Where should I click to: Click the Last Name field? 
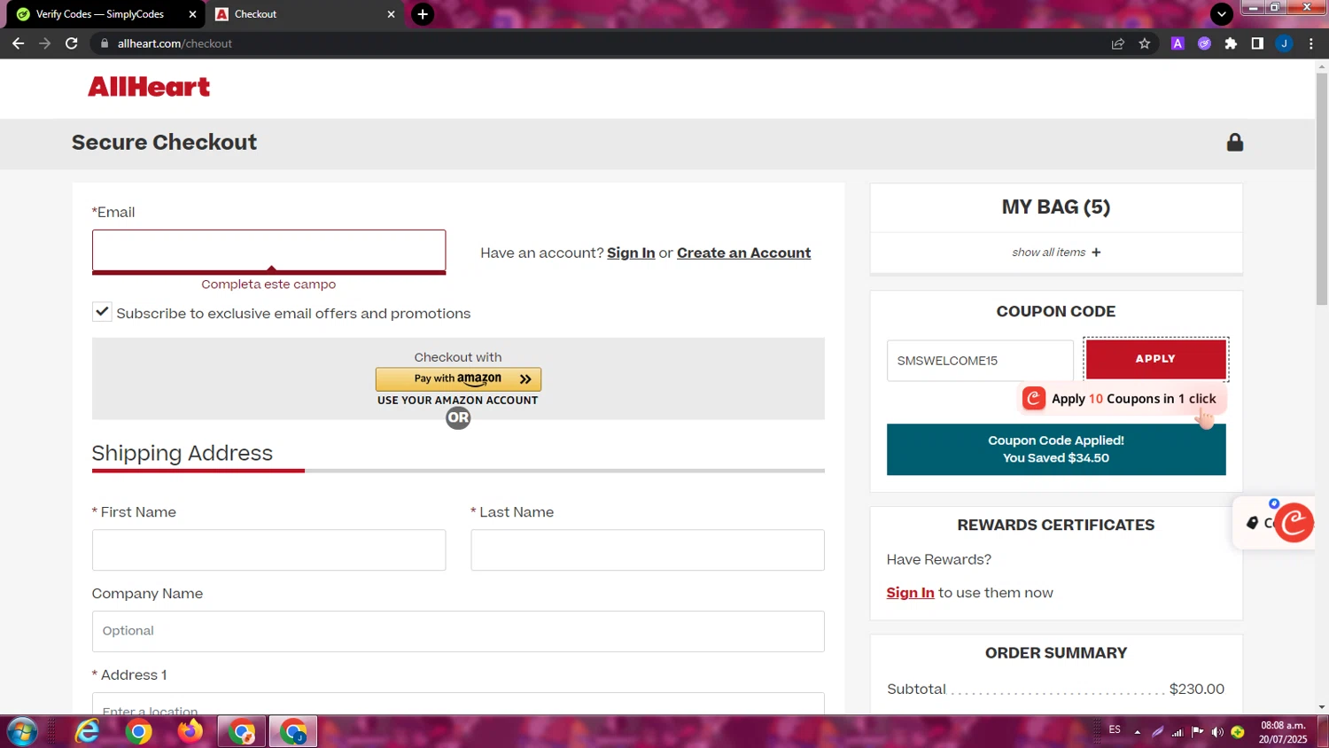pos(648,550)
